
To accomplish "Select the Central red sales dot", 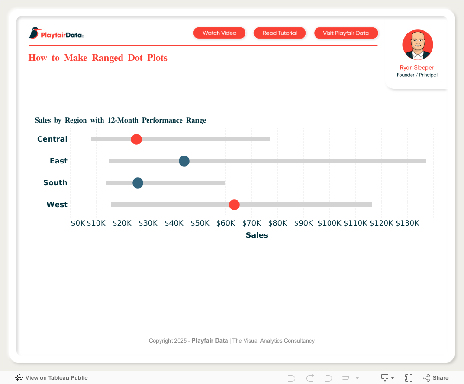I will click(136, 139).
